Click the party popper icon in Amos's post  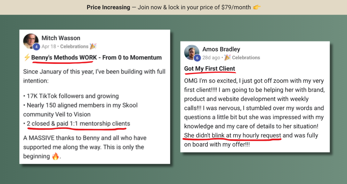tap(228, 57)
